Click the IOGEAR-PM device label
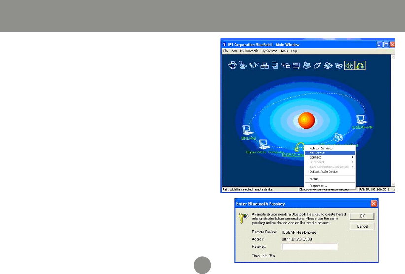Viewport: 405px width, 274px height. (x=362, y=127)
